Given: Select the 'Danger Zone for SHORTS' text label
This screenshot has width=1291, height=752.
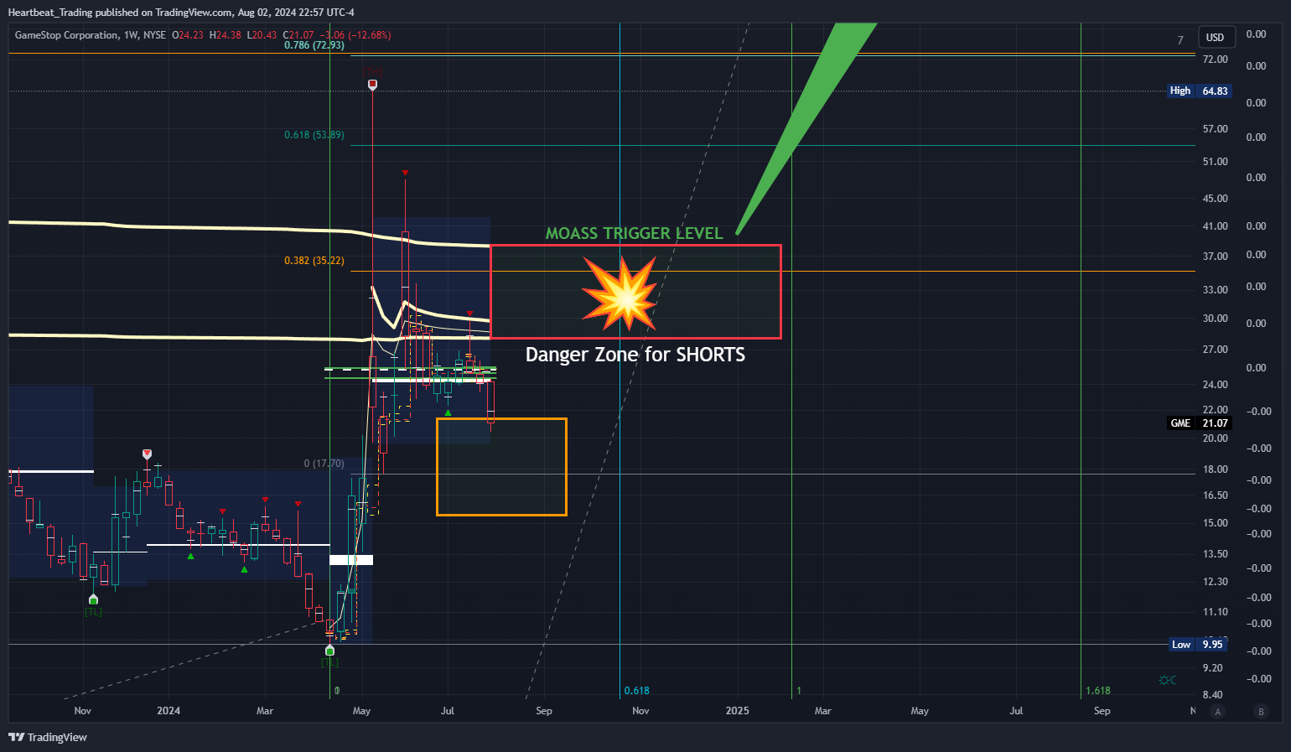Looking at the screenshot, I should pos(635,355).
